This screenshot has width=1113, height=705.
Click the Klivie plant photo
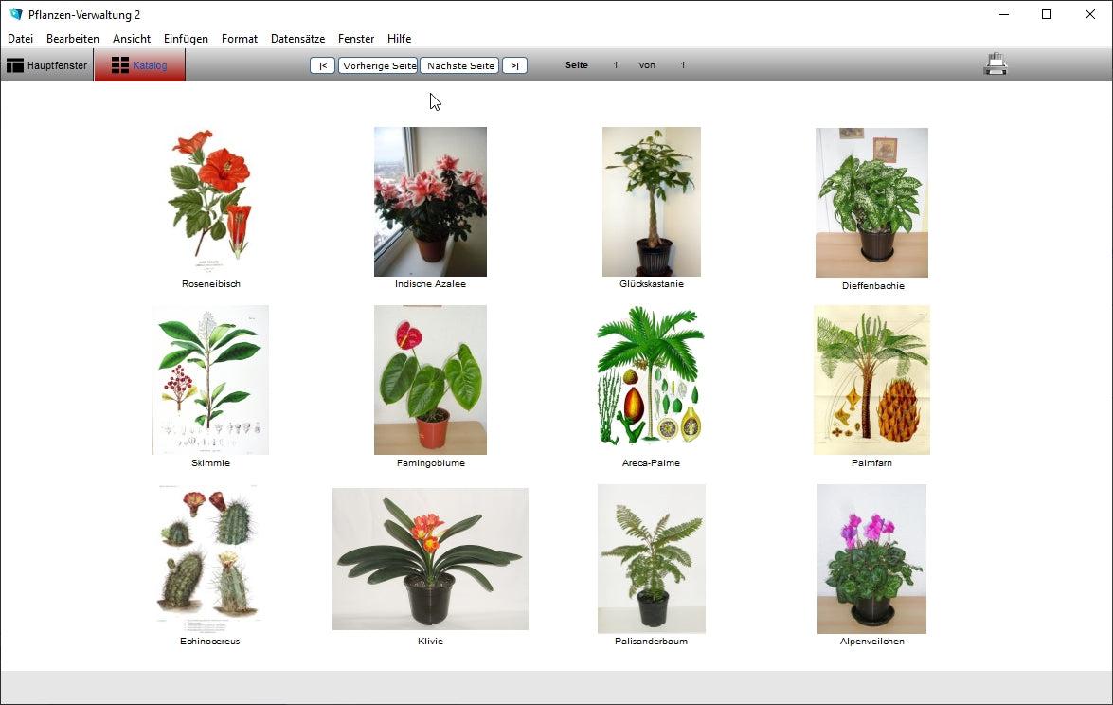(x=430, y=559)
